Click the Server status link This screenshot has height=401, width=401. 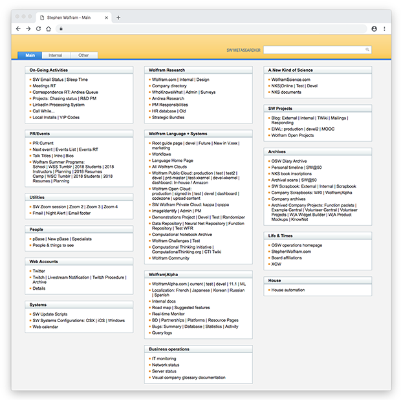(x=164, y=371)
